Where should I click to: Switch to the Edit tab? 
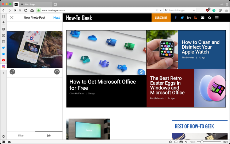(49, 136)
